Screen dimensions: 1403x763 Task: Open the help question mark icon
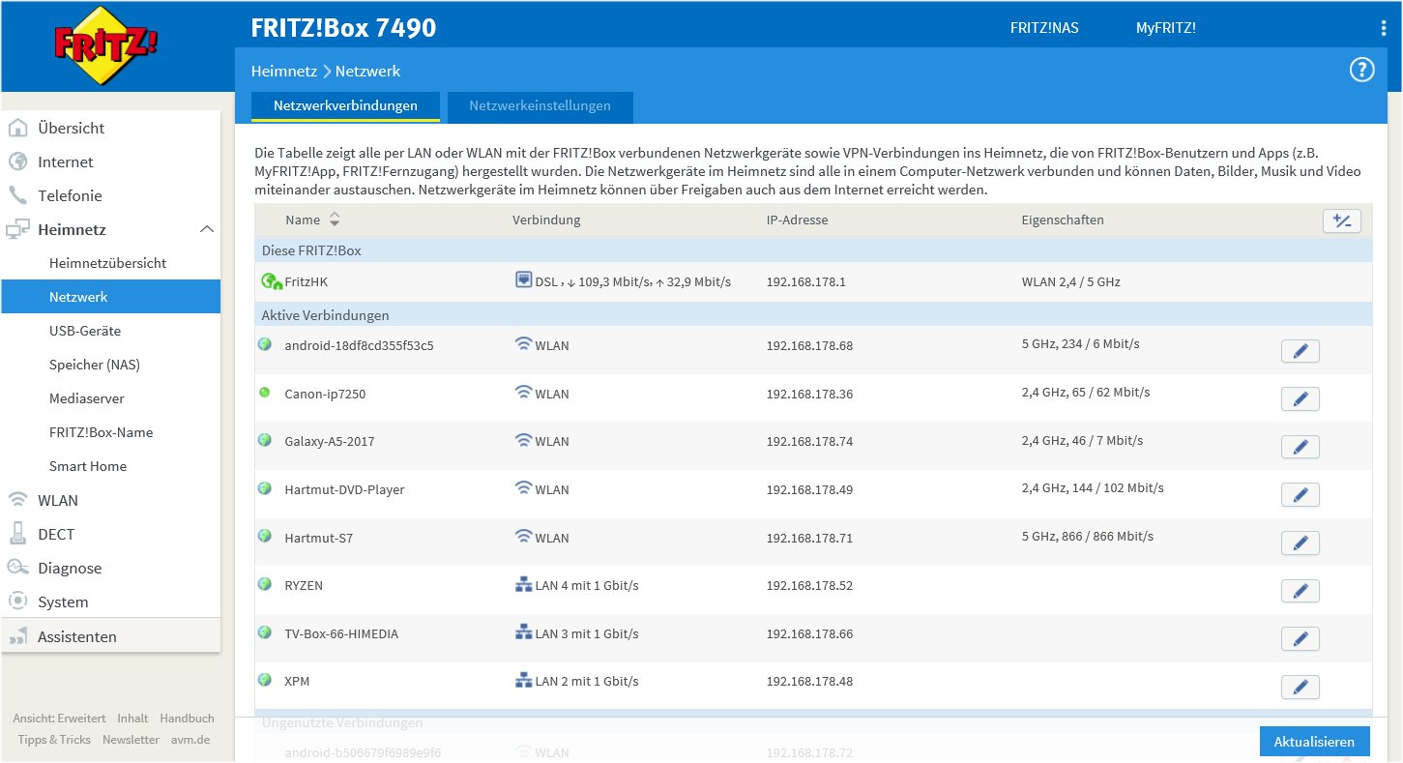(1361, 70)
